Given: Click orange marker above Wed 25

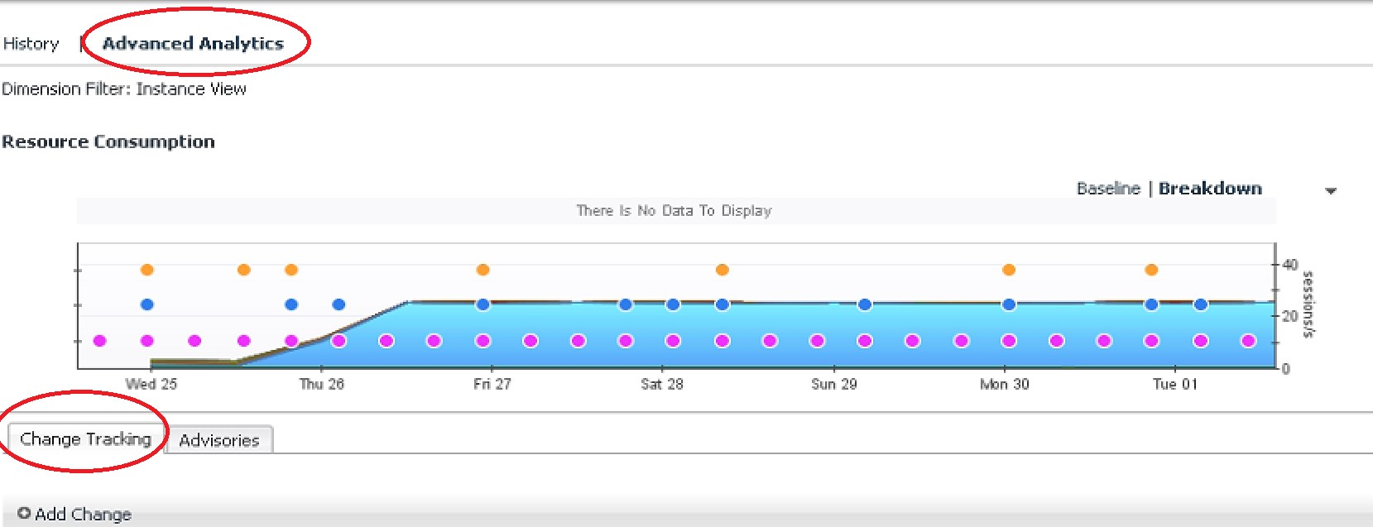Looking at the screenshot, I should pos(147,270).
